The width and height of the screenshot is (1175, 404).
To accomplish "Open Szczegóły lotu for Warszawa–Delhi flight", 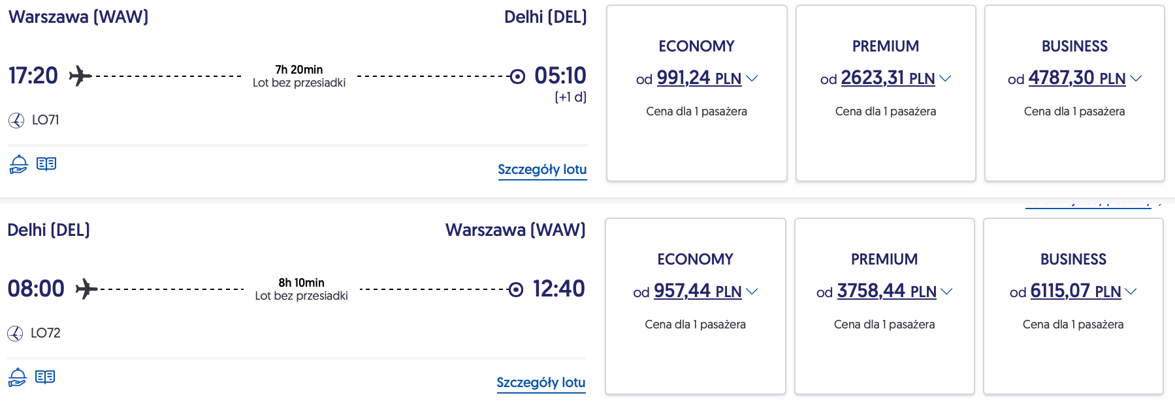I will point(542,169).
